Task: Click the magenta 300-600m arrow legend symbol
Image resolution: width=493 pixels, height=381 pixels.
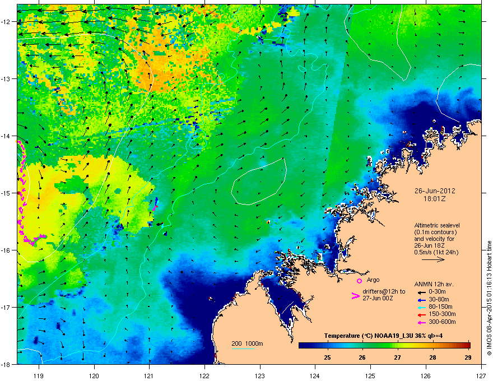Action: (421, 322)
